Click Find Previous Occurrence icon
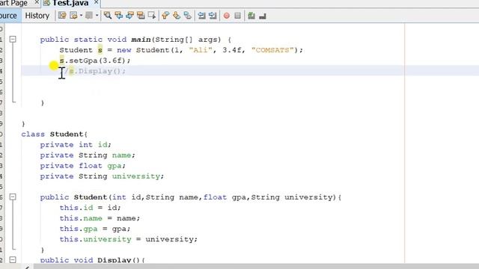This screenshot has width=479, height=269. point(118,16)
